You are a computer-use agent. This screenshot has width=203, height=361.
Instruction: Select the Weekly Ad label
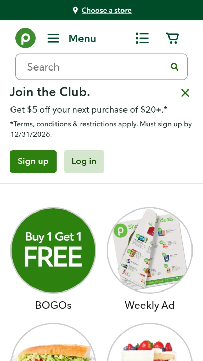(x=150, y=305)
